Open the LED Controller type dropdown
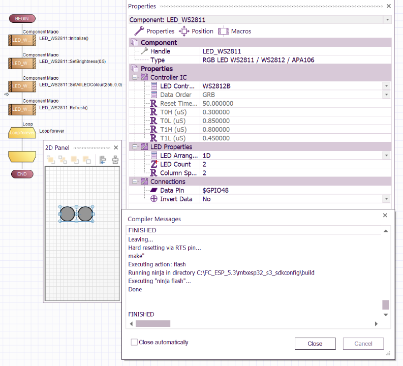 pos(387,86)
